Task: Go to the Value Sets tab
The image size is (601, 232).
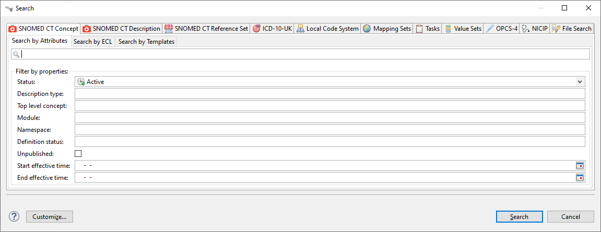Action: point(463,29)
